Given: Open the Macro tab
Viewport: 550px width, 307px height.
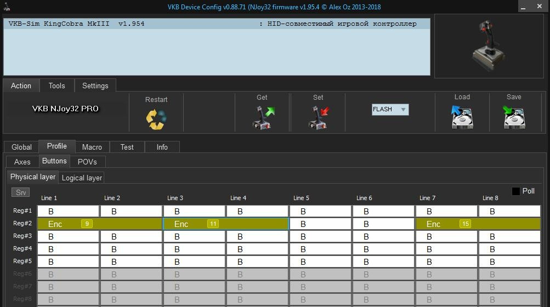Looking at the screenshot, I should 92,147.
